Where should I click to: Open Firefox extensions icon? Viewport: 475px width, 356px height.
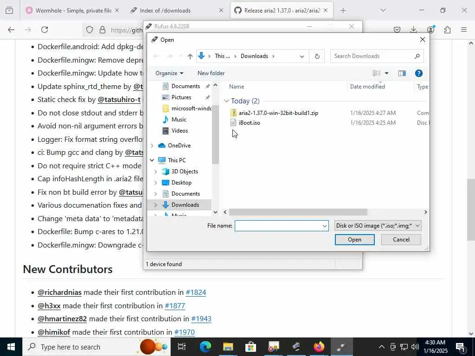click(x=447, y=30)
